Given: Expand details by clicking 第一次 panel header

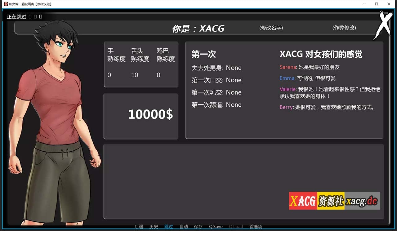Looking at the screenshot, I should (x=203, y=54).
